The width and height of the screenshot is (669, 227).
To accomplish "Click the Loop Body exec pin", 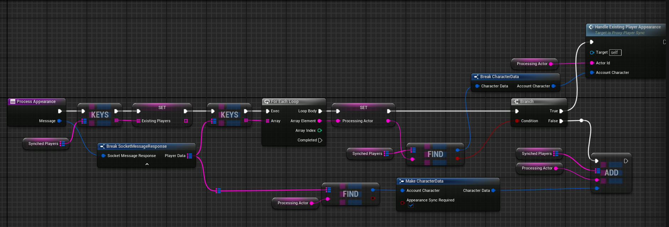I will point(320,111).
